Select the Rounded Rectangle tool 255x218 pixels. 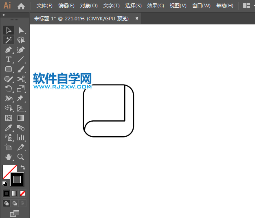9,69
